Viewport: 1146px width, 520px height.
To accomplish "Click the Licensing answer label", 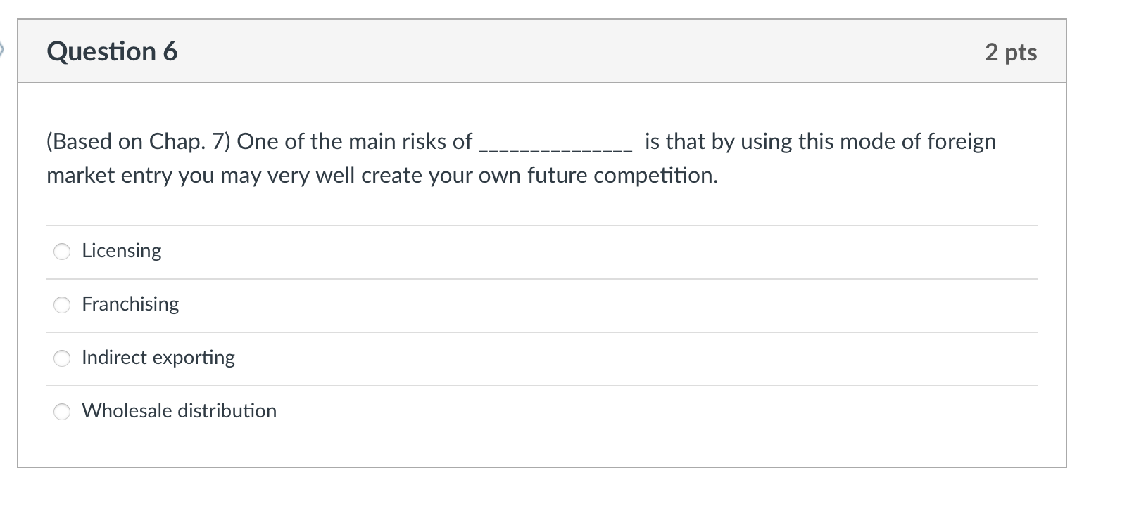I will (121, 250).
